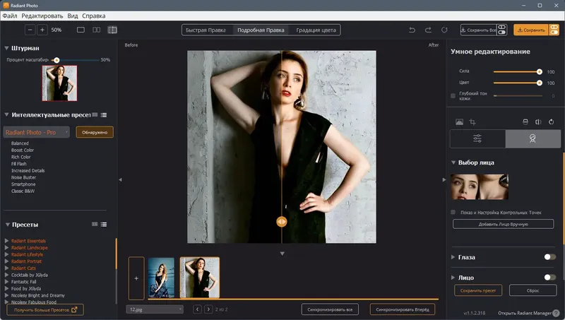Open the Редактировать menu
Image resolution: width=565 pixels, height=320 pixels.
tap(42, 15)
